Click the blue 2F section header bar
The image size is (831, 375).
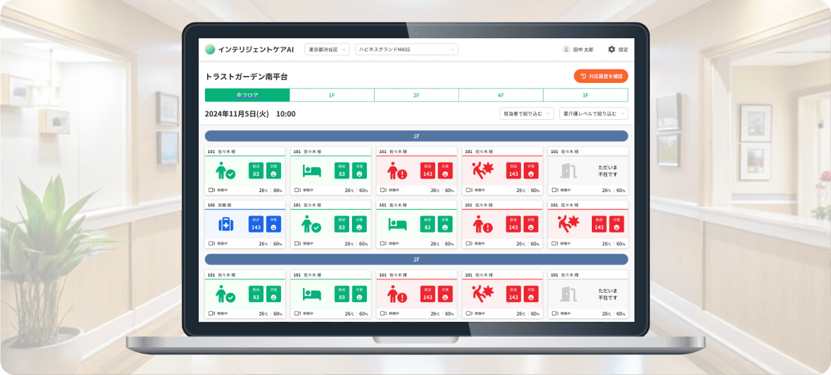click(x=416, y=259)
